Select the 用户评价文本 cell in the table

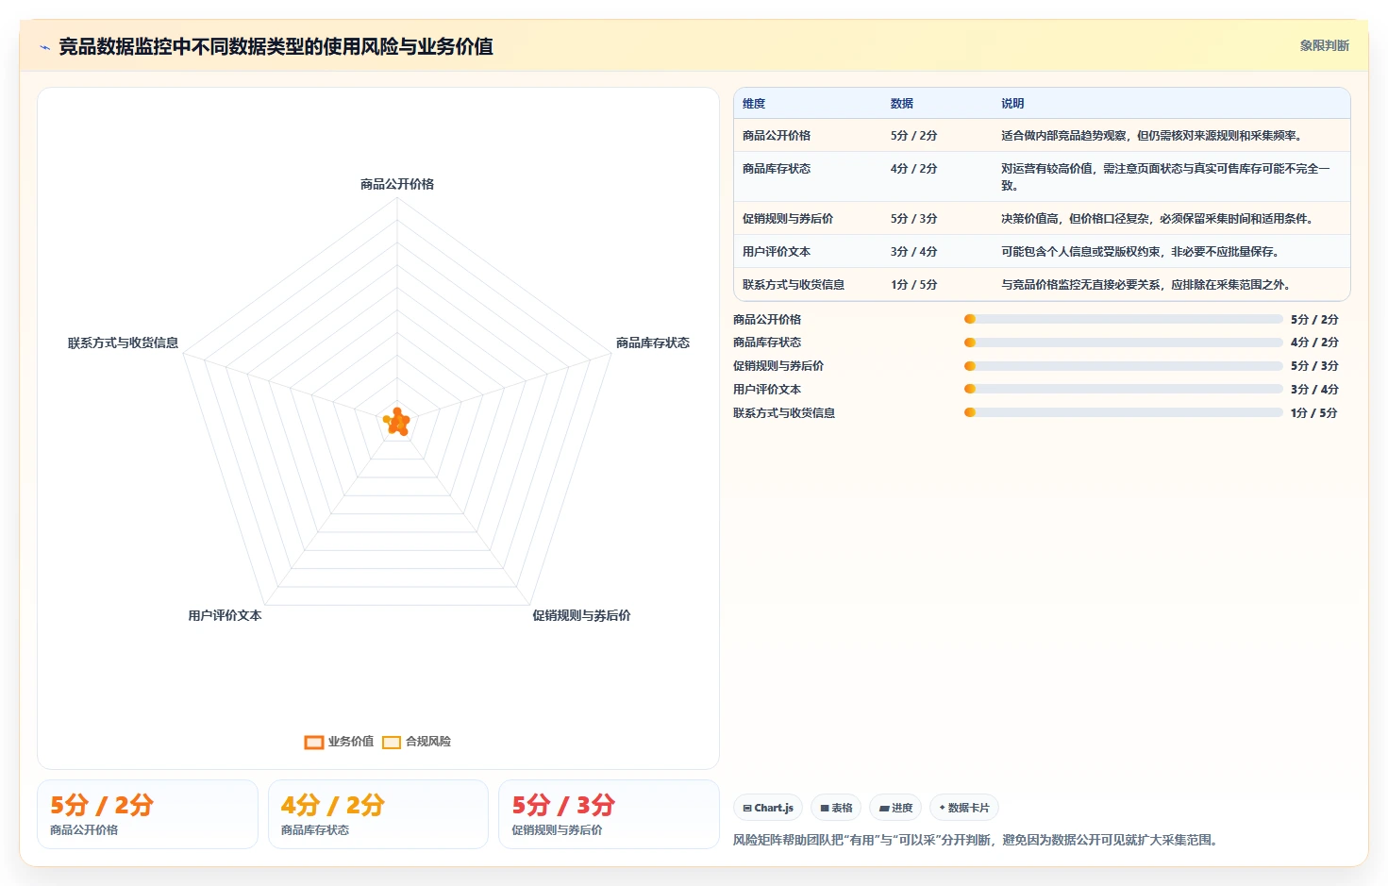[x=777, y=252]
